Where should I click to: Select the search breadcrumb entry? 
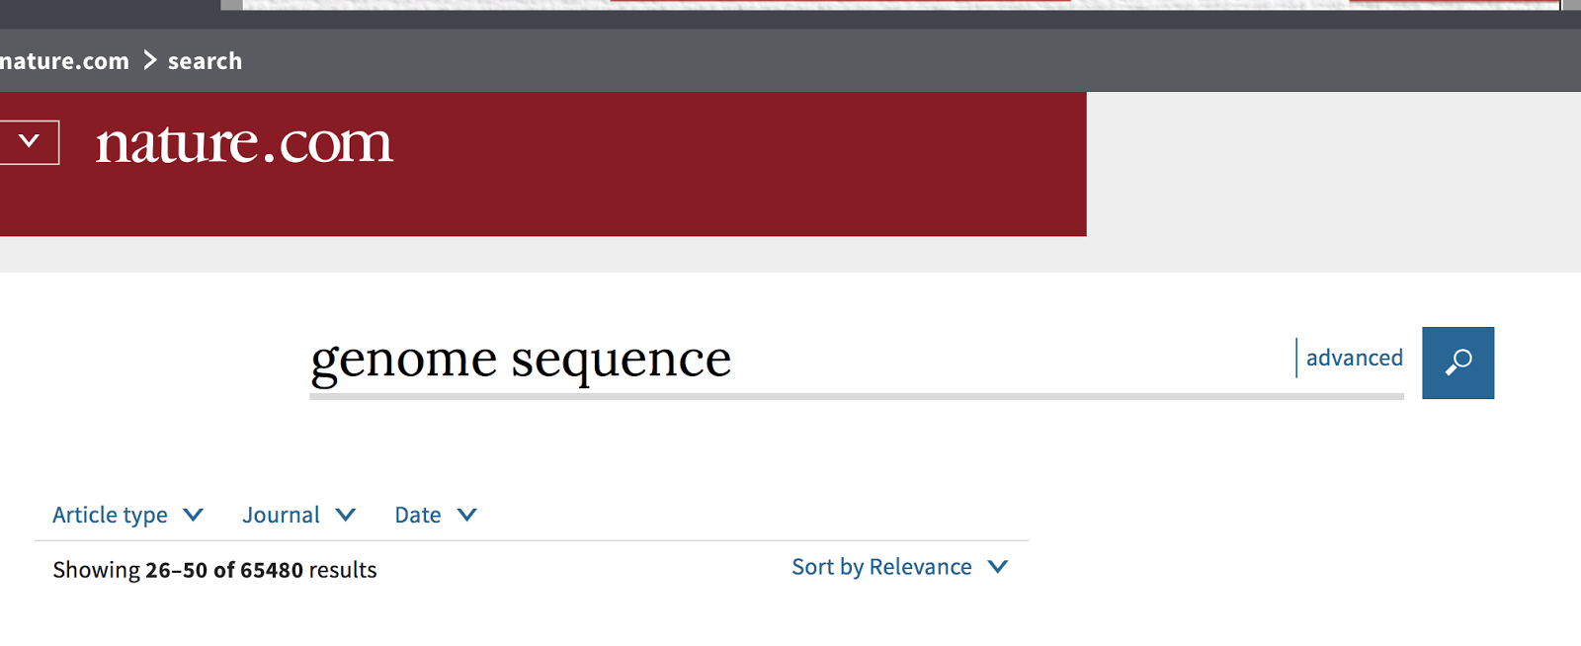[x=205, y=60]
